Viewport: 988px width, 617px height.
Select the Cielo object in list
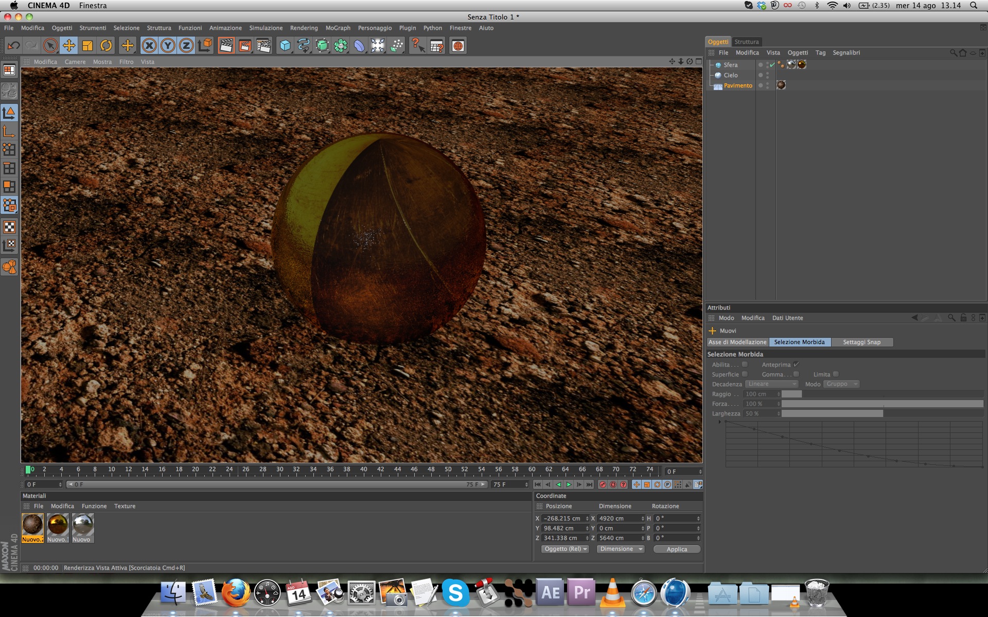click(730, 75)
